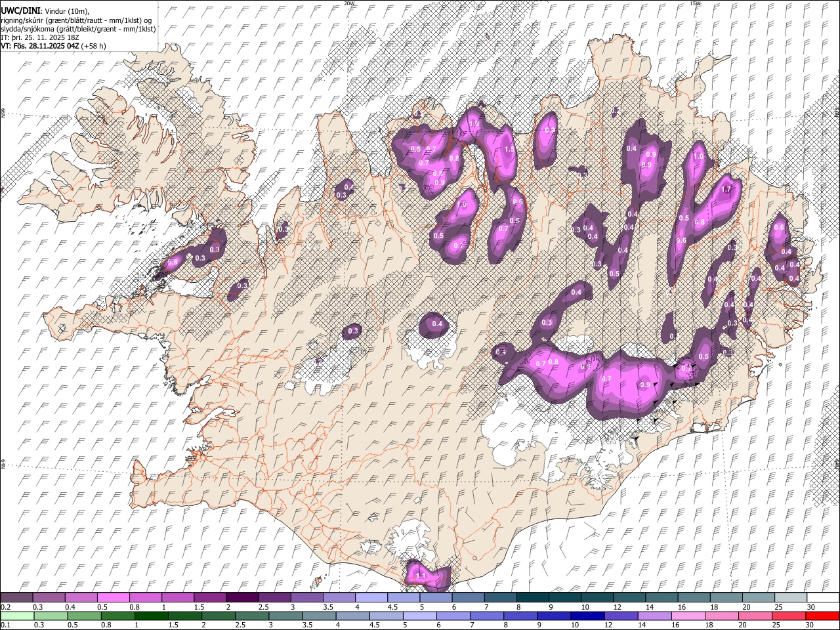Click the bright pink 0.5–0.8 swatch in the top legend row

point(114,597)
